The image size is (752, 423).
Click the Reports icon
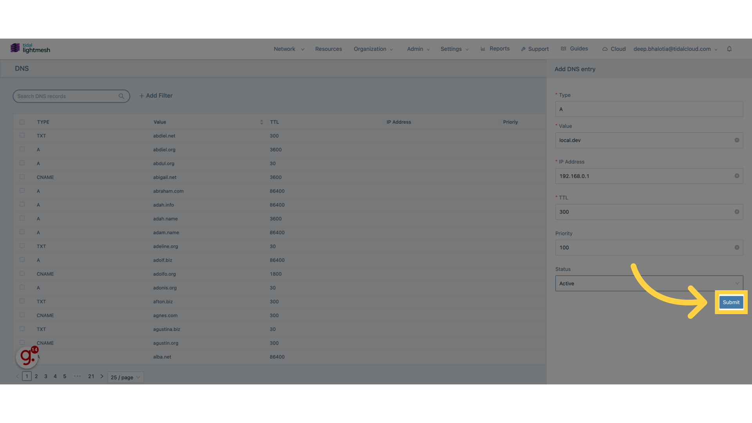(x=483, y=49)
